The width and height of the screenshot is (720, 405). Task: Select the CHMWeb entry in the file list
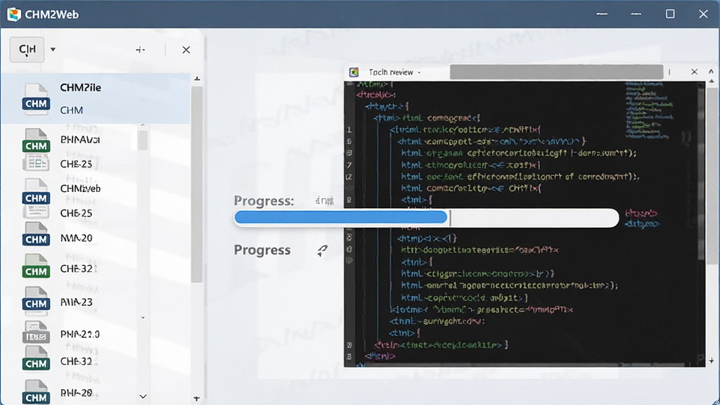point(79,188)
